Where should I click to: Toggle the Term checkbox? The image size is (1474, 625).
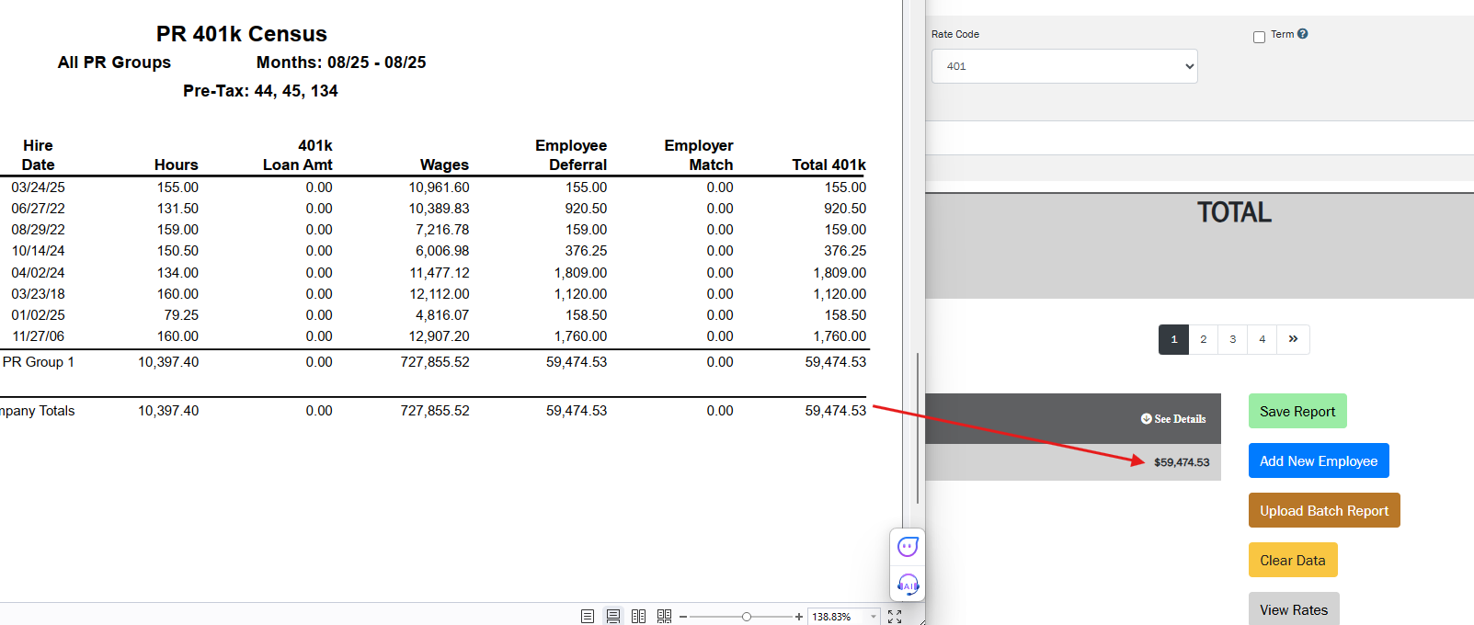point(1259,37)
